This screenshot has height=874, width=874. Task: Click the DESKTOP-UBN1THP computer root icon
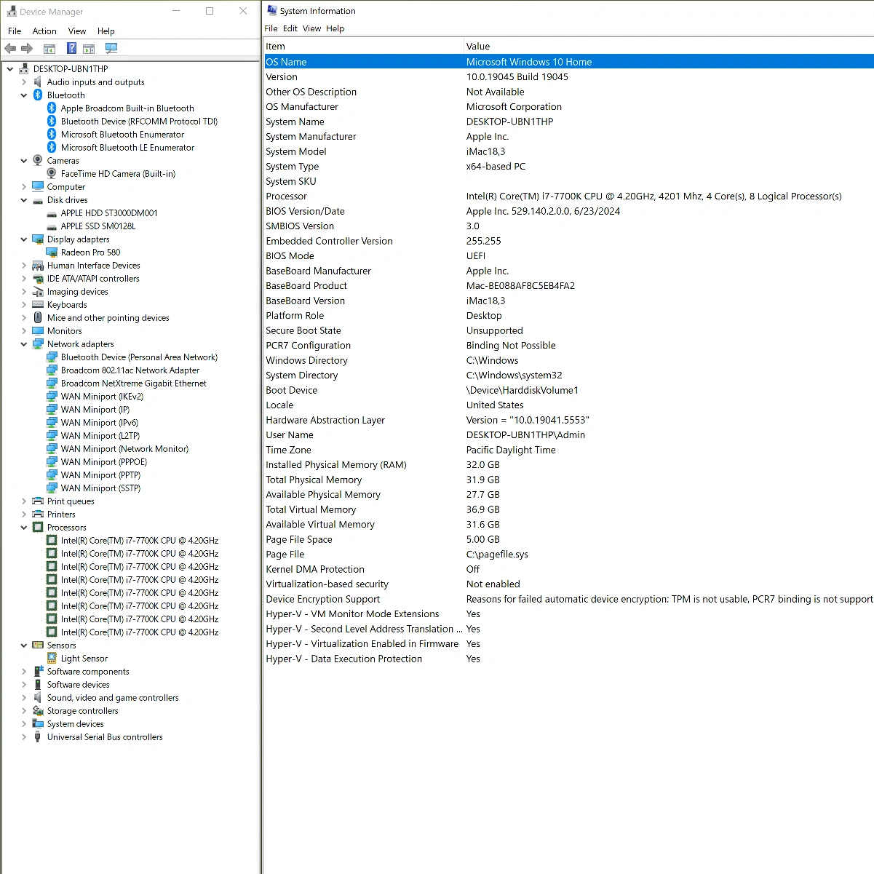click(24, 69)
